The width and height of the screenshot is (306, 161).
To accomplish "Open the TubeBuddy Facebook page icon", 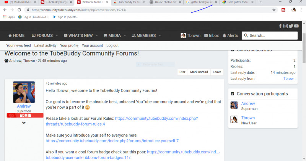I will [280, 26].
